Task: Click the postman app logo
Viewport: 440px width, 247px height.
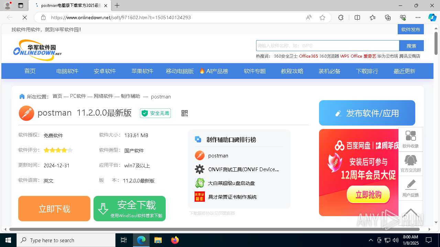Action: pos(26,113)
